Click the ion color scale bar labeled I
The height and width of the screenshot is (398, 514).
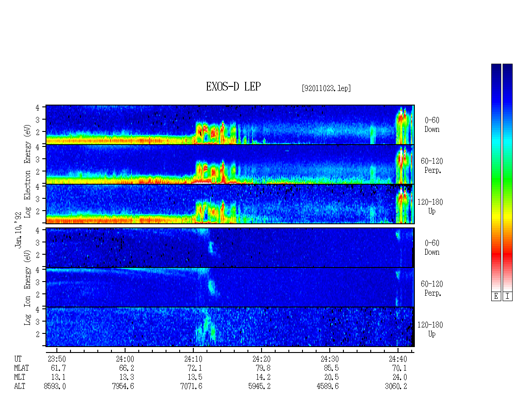point(508,177)
